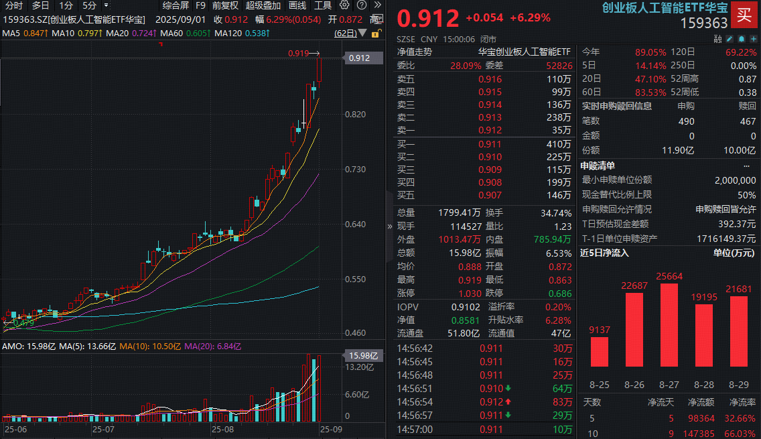Toggle 前复权 price adjustment

[x=225, y=5]
